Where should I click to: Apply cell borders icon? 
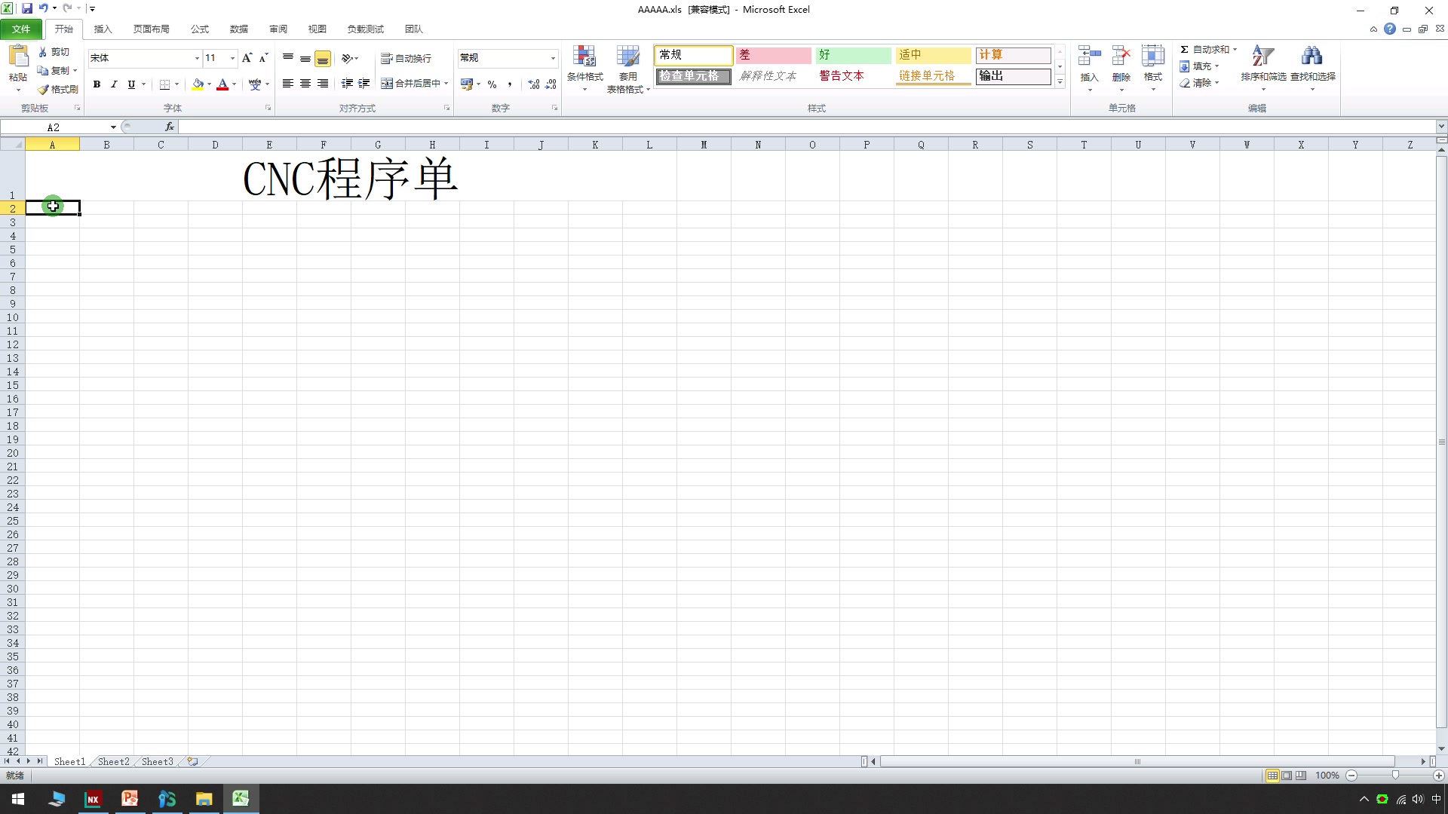click(164, 84)
